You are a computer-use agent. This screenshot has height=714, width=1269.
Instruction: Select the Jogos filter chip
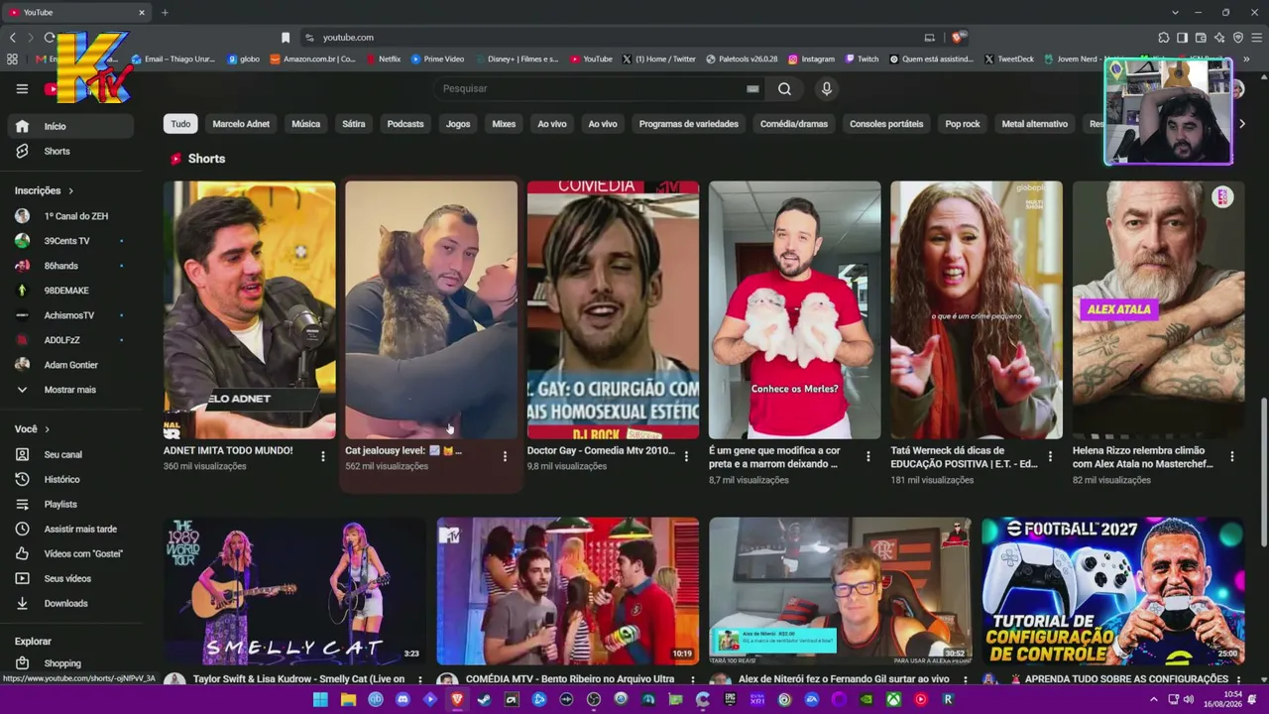tap(458, 124)
